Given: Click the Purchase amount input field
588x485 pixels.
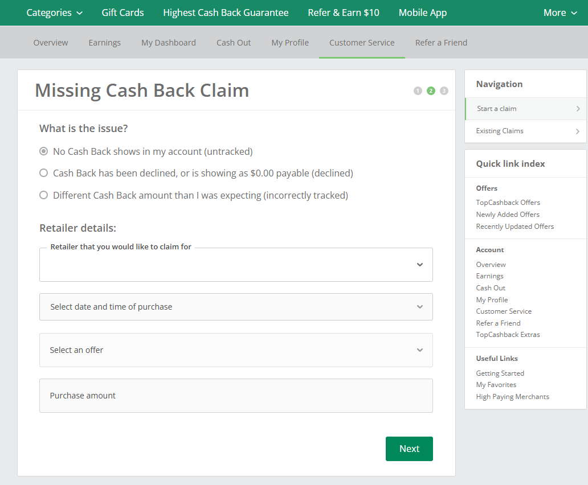Looking at the screenshot, I should (x=236, y=396).
